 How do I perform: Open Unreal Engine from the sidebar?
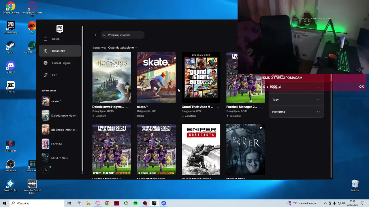[x=60, y=63]
